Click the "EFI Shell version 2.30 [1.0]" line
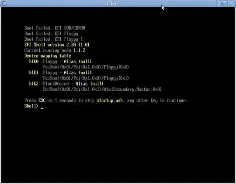236x184 pixels. tap(57, 45)
